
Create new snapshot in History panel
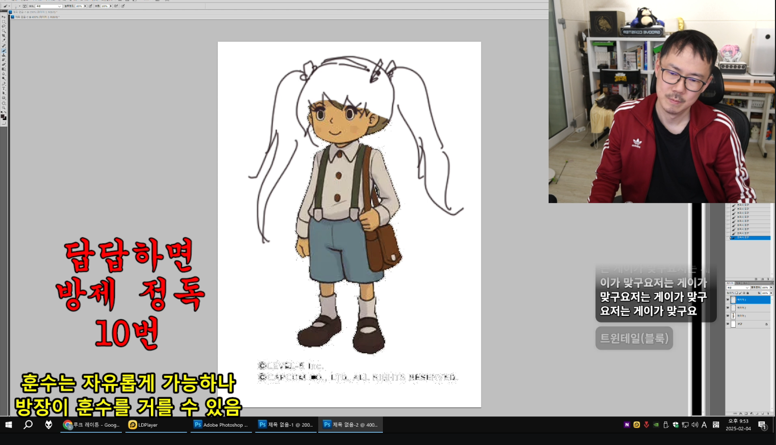click(762, 279)
